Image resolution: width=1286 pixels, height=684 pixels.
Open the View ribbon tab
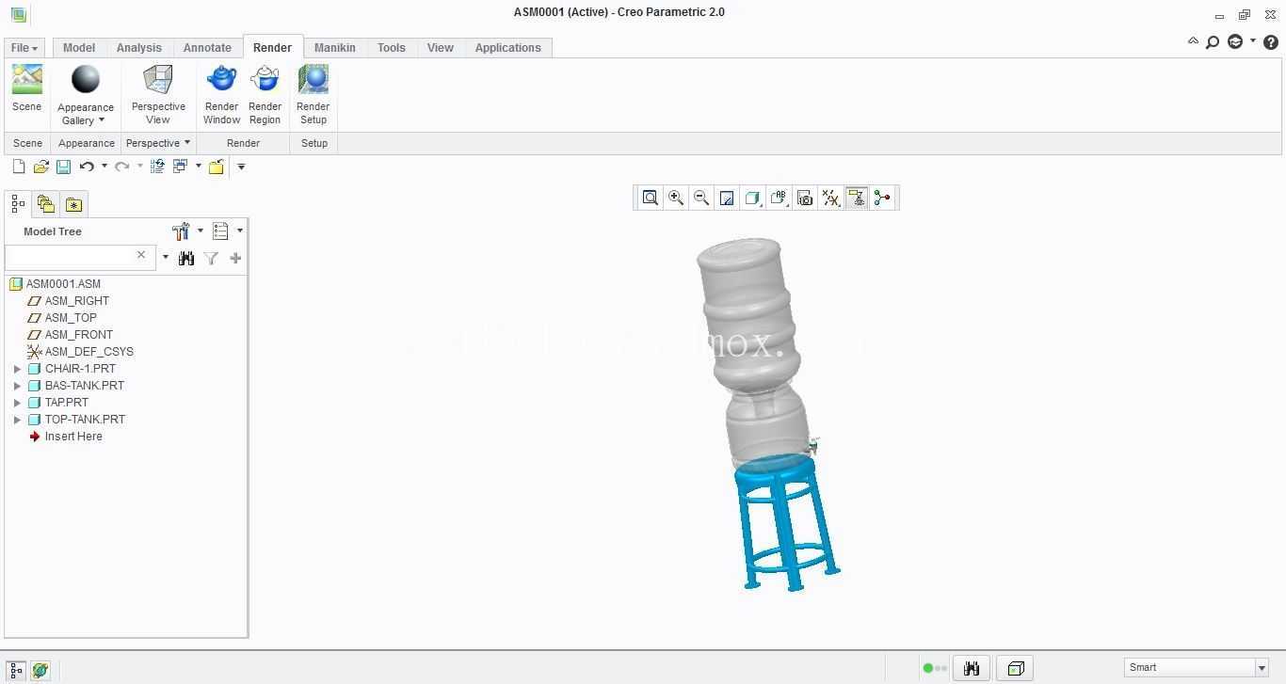coord(441,48)
